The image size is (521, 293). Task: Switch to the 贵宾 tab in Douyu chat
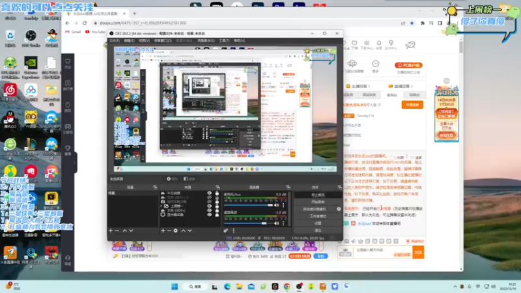(391, 95)
